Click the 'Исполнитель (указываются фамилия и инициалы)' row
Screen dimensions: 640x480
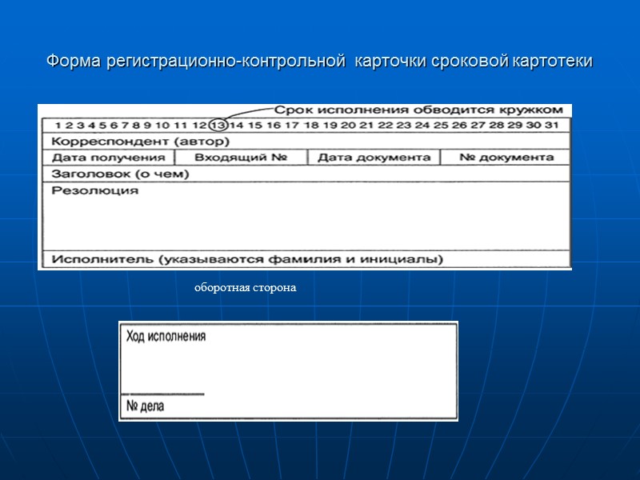[x=306, y=259]
